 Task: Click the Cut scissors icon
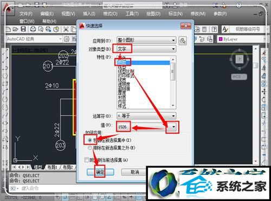66,29
